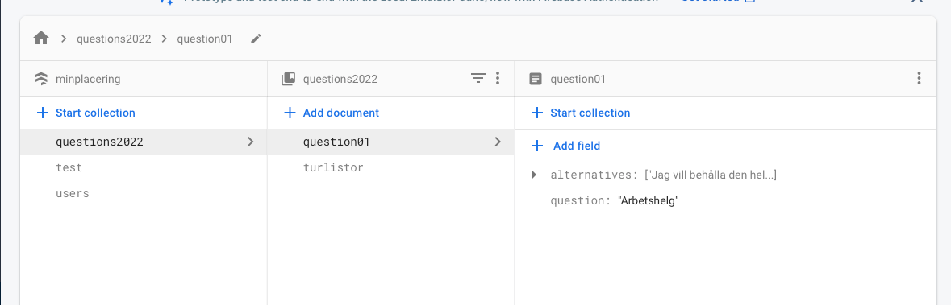Screen dimensions: 951x305
Task: Click the questions2022 collection header icon
Action: pyautogui.click(x=288, y=79)
